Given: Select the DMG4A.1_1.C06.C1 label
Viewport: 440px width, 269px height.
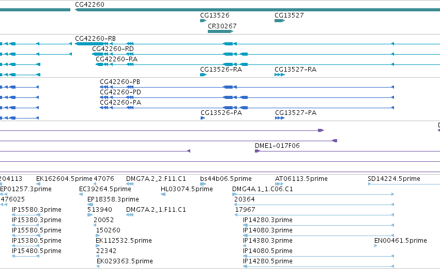Looking at the screenshot, I should [x=263, y=189].
